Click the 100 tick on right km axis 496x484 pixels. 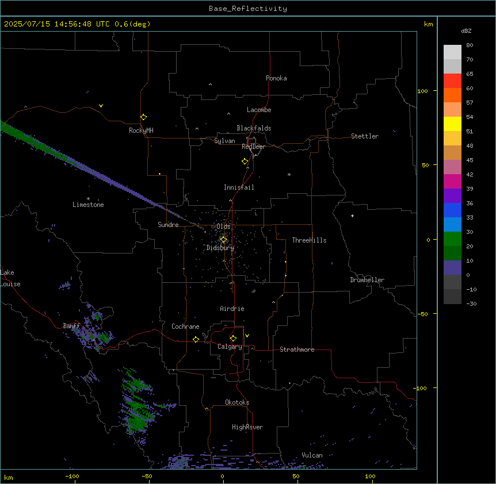coord(422,91)
